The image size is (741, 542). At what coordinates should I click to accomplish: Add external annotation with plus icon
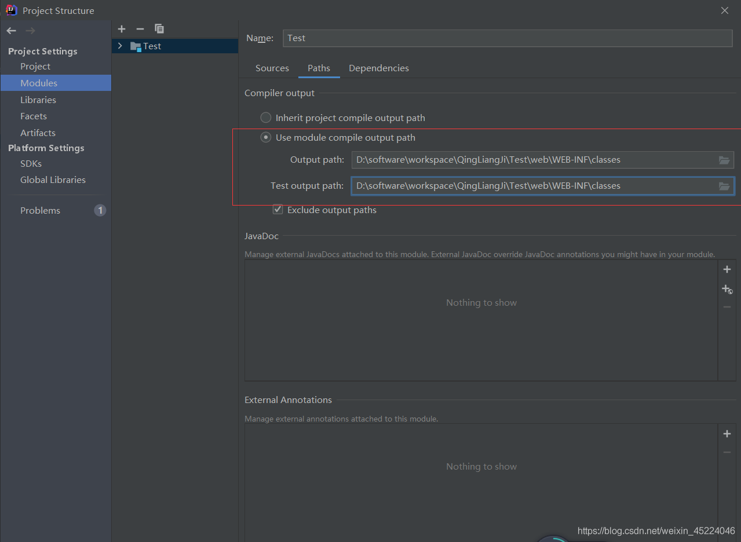727,434
